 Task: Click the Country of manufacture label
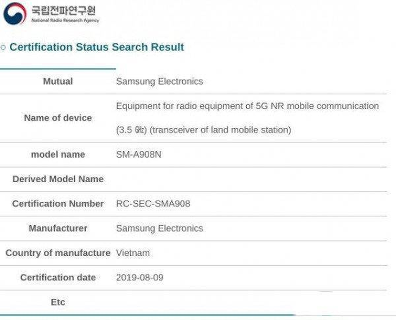pyautogui.click(x=58, y=253)
